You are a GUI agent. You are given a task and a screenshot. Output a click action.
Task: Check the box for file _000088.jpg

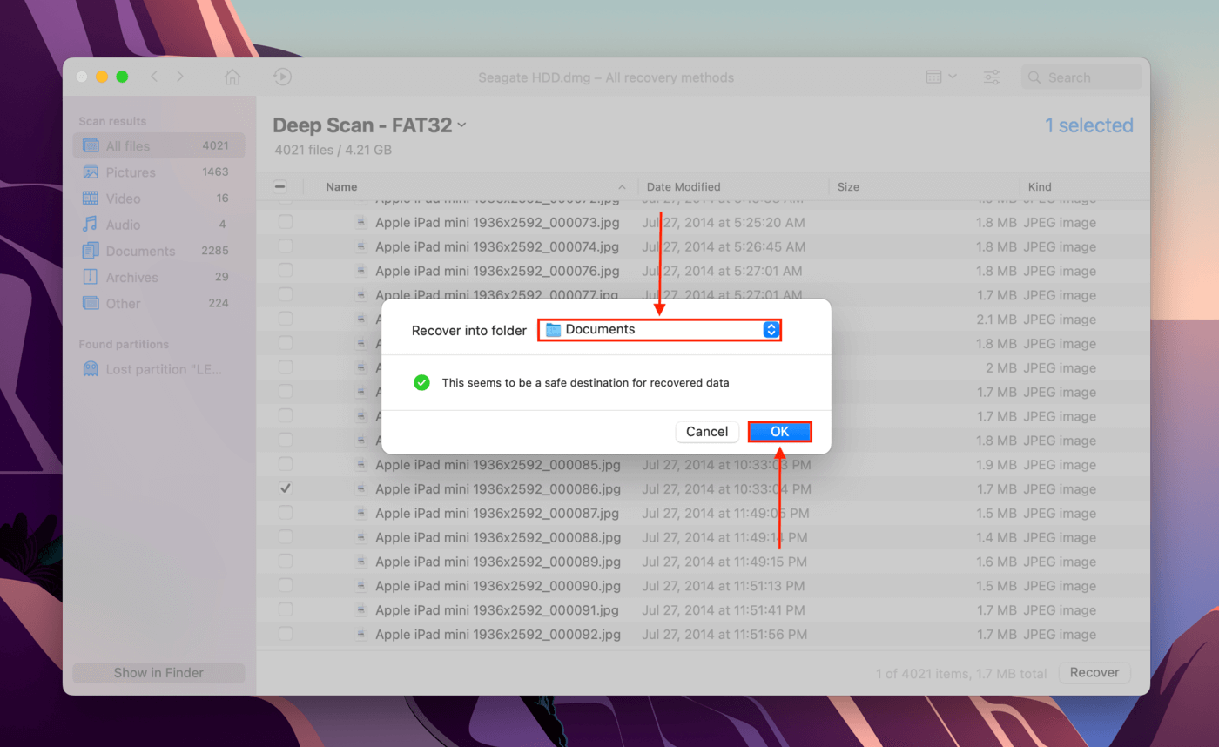click(286, 537)
